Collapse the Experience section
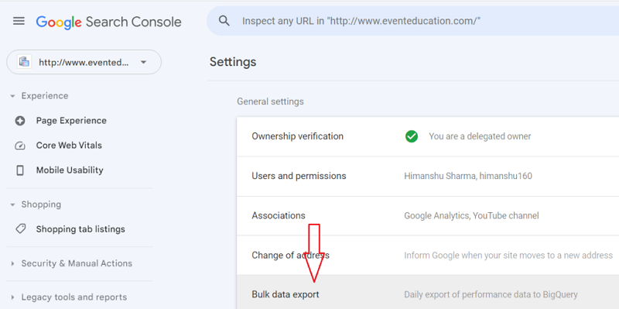This screenshot has height=309, width=619. click(x=39, y=96)
